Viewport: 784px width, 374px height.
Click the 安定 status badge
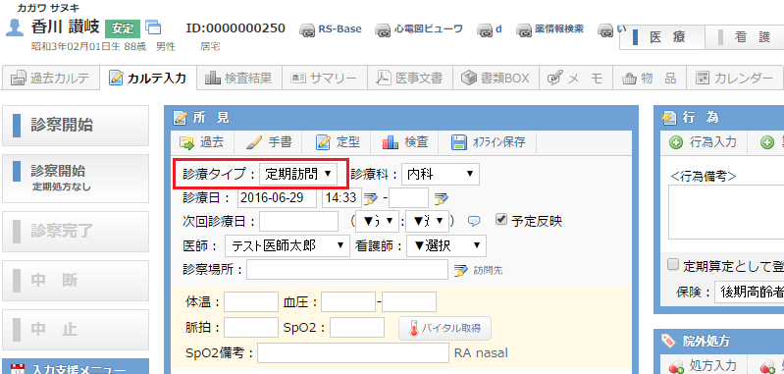tap(123, 28)
